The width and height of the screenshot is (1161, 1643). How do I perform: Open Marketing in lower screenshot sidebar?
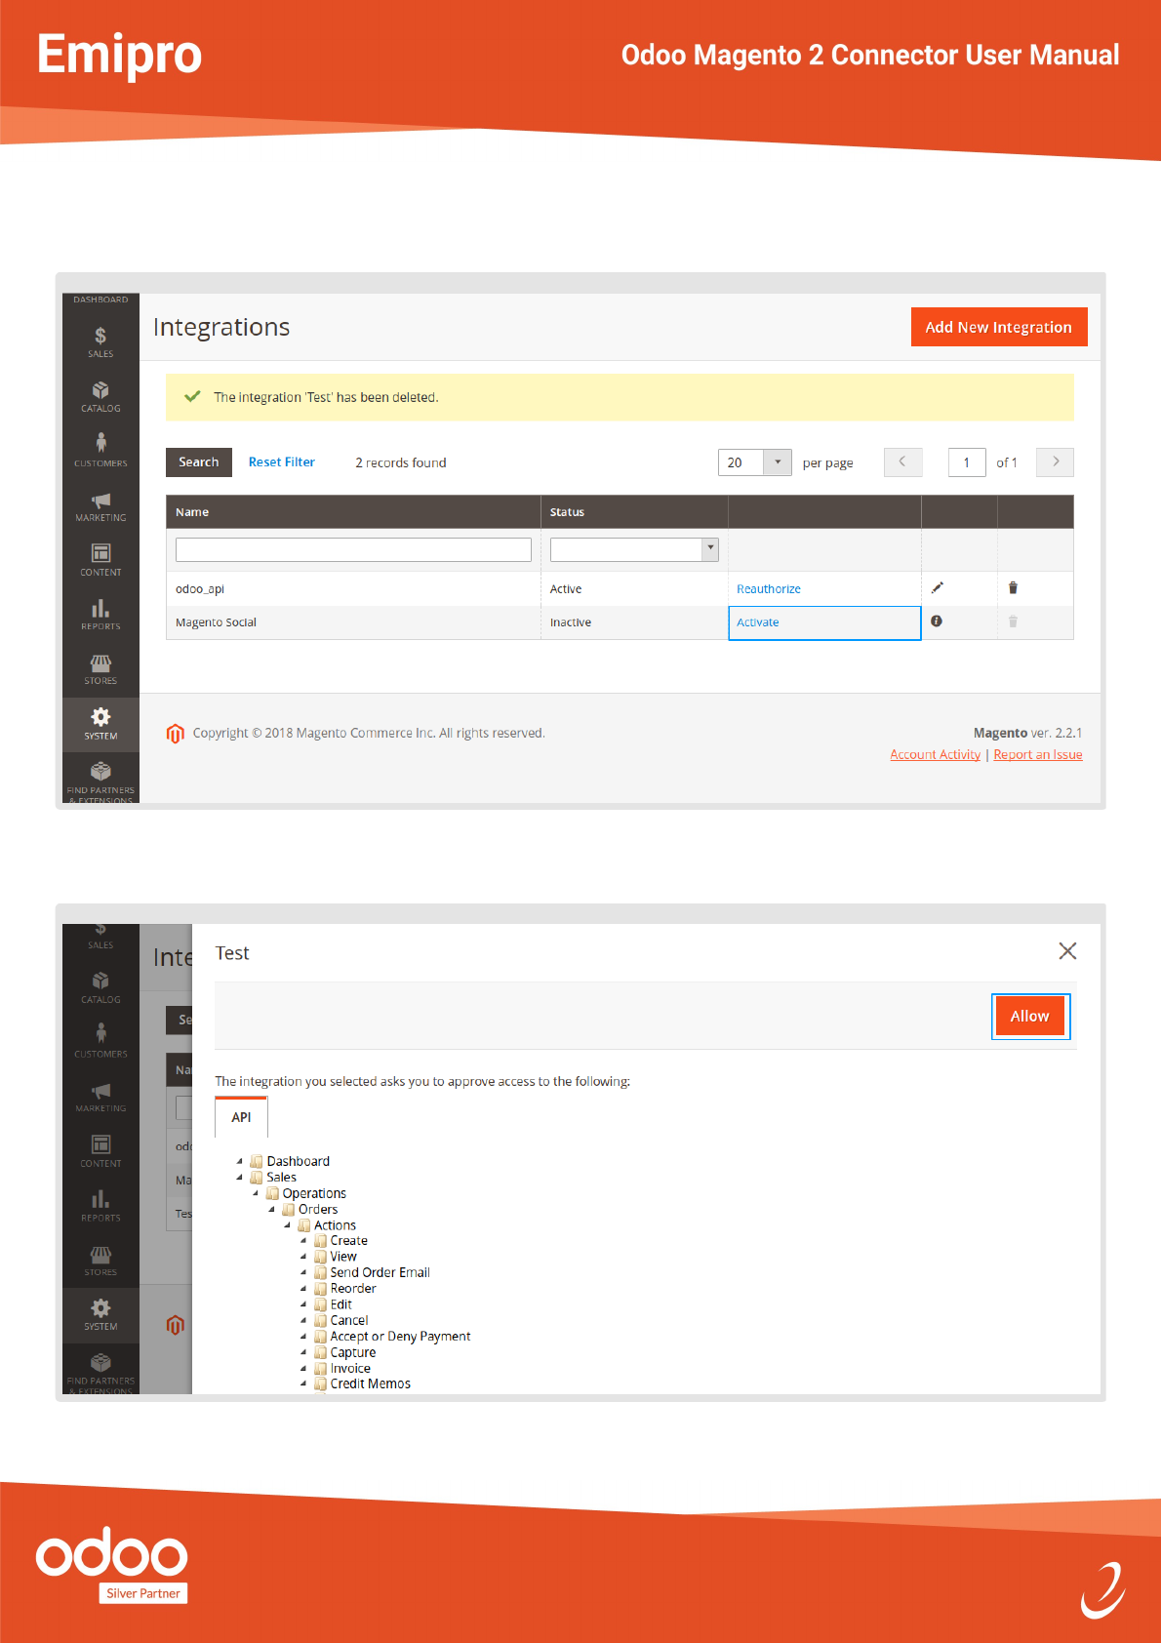(x=100, y=1097)
